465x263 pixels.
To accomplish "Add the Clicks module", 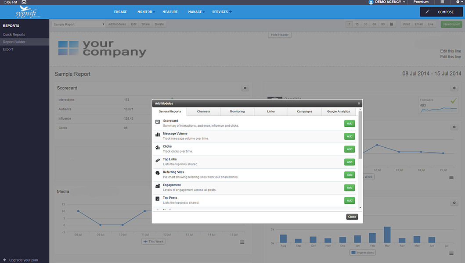I will tap(350, 149).
